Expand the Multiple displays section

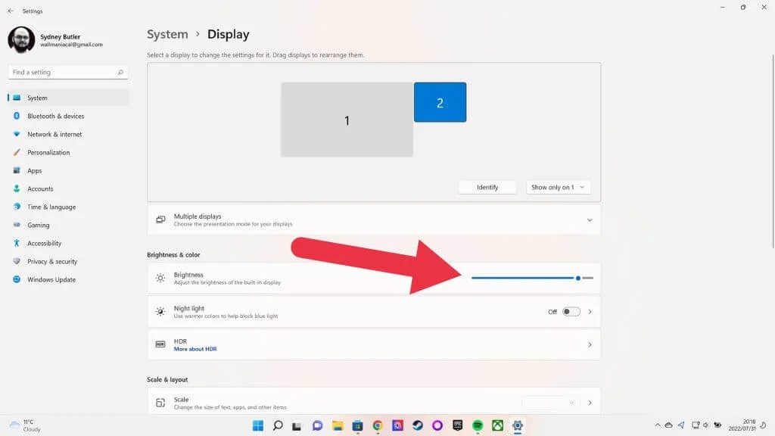(589, 219)
